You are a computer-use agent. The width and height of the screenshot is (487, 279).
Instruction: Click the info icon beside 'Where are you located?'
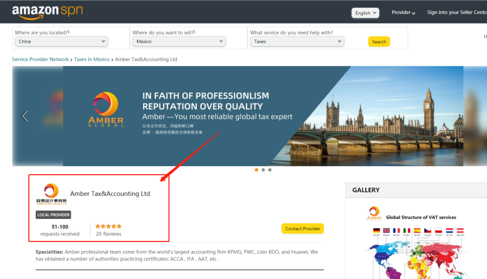point(69,32)
